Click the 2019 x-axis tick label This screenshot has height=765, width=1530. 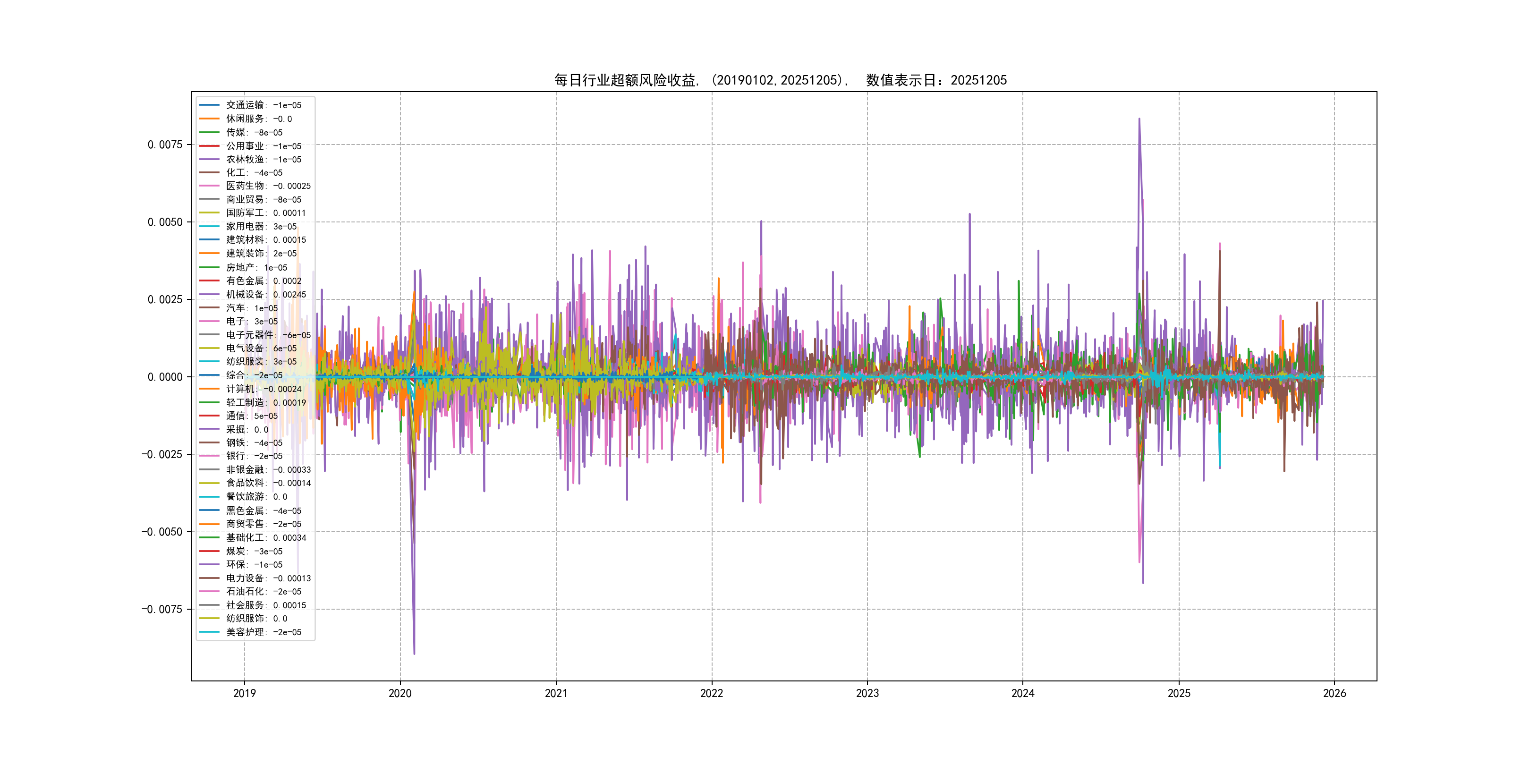tap(244, 693)
